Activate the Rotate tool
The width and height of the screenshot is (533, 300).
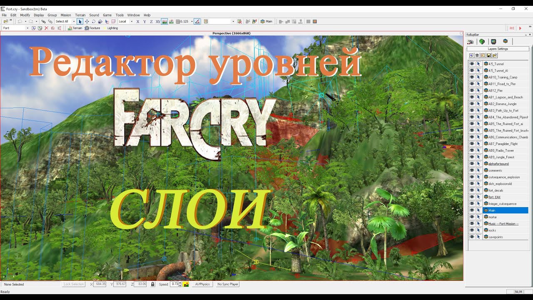point(94,21)
